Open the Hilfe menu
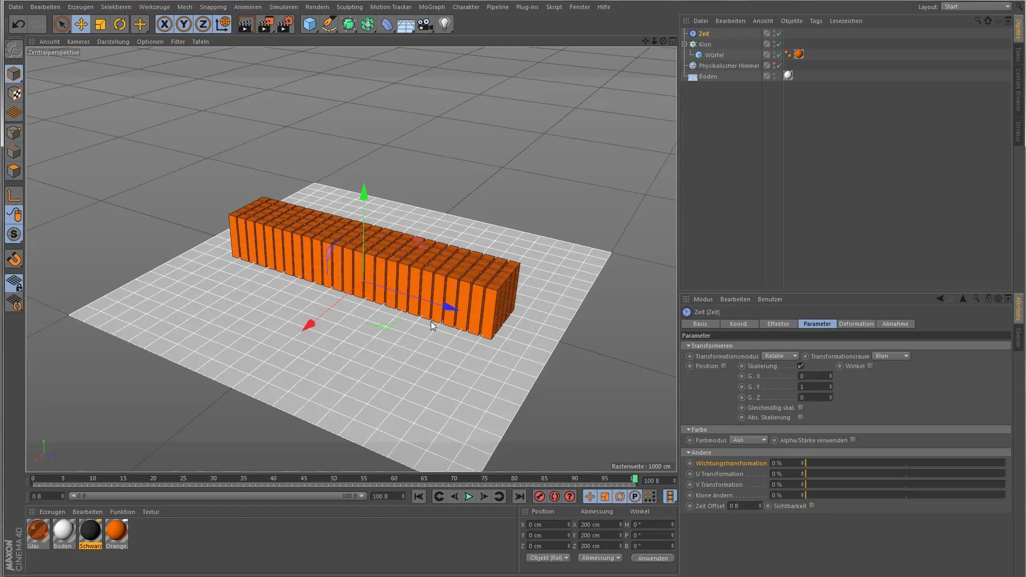The image size is (1026, 577). [604, 7]
